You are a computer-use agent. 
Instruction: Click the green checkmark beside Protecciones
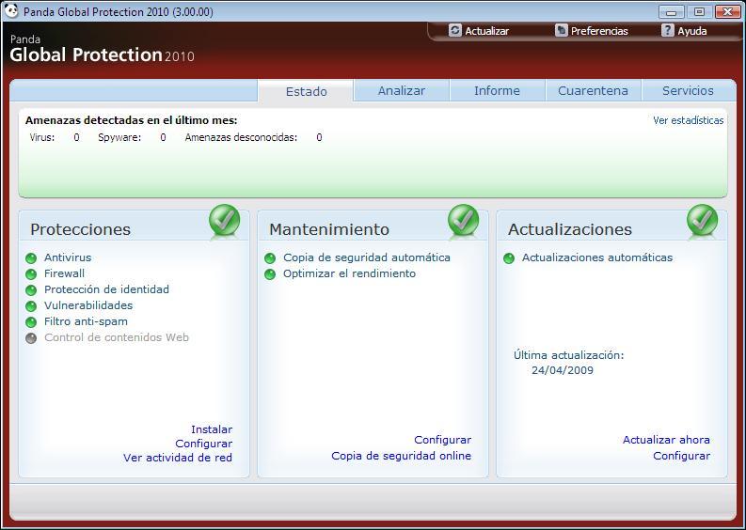pyautogui.click(x=224, y=221)
